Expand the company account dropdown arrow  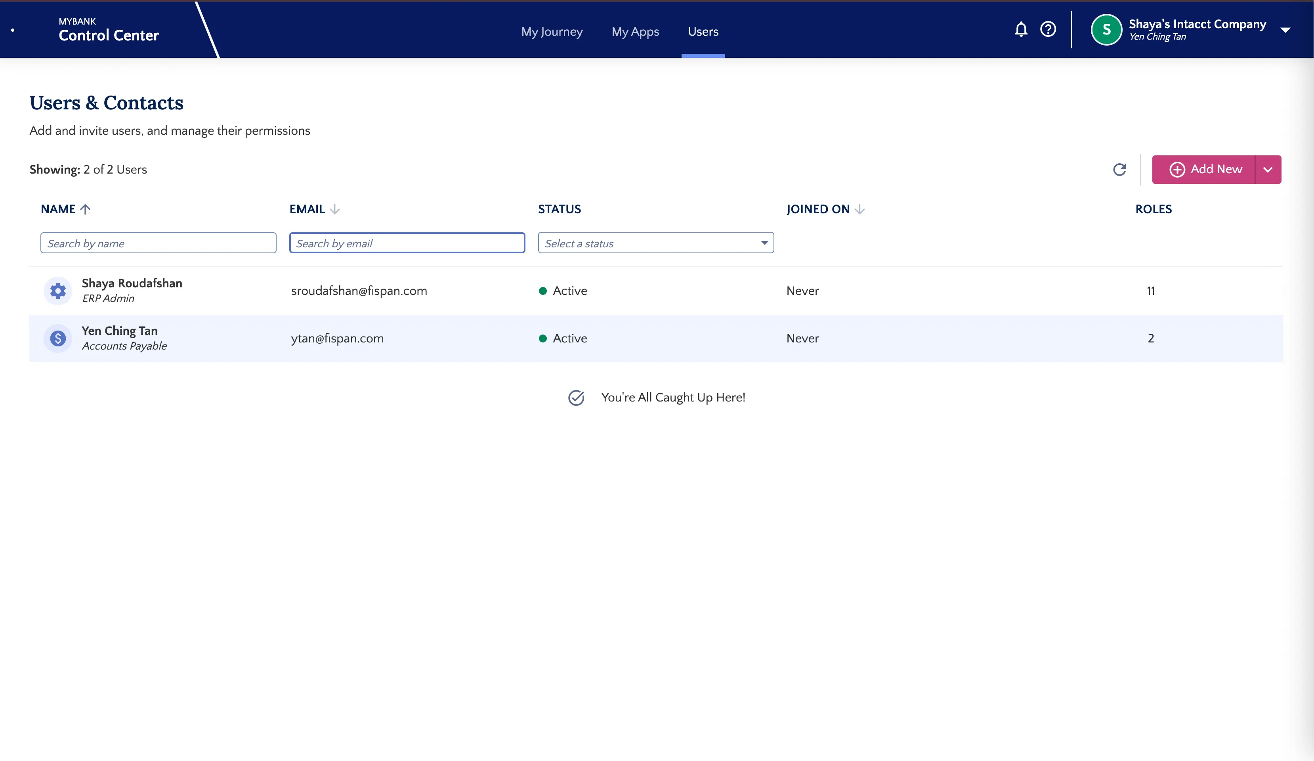tap(1285, 30)
